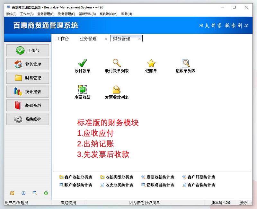
Task: Open the 收支分类统计表 report
Action: coord(117,185)
